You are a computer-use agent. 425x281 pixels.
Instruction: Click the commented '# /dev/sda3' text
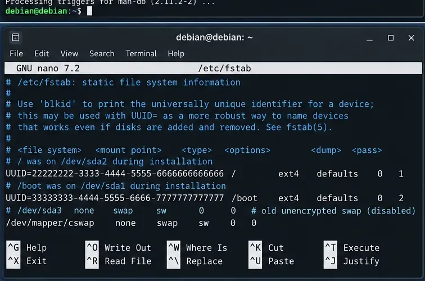click(x=34, y=211)
